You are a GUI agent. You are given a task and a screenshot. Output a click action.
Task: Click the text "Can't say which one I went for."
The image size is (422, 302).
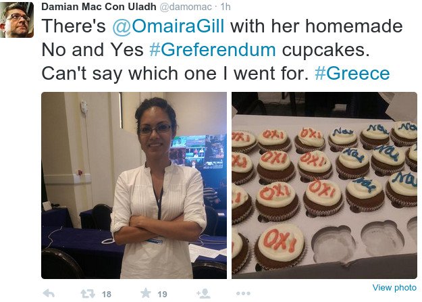coord(175,73)
